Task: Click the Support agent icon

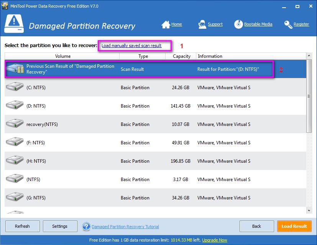Action: coord(202,24)
